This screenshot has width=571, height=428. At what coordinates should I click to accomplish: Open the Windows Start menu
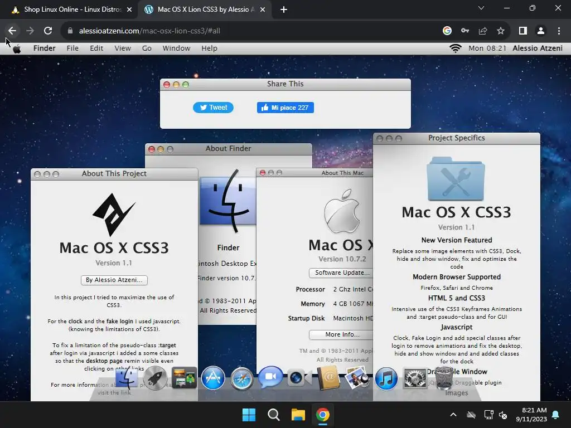tap(249, 415)
